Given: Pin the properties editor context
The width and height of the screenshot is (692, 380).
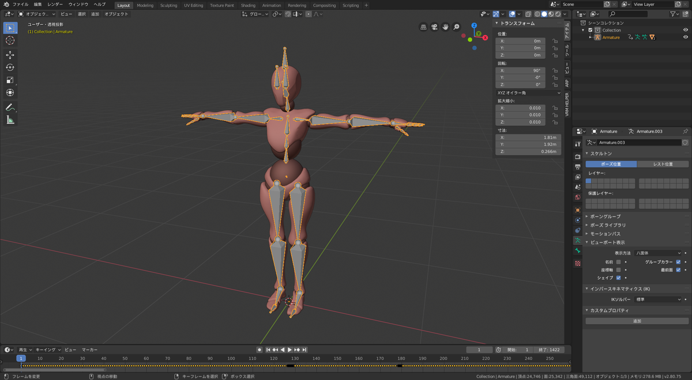Looking at the screenshot, I should click(x=685, y=131).
